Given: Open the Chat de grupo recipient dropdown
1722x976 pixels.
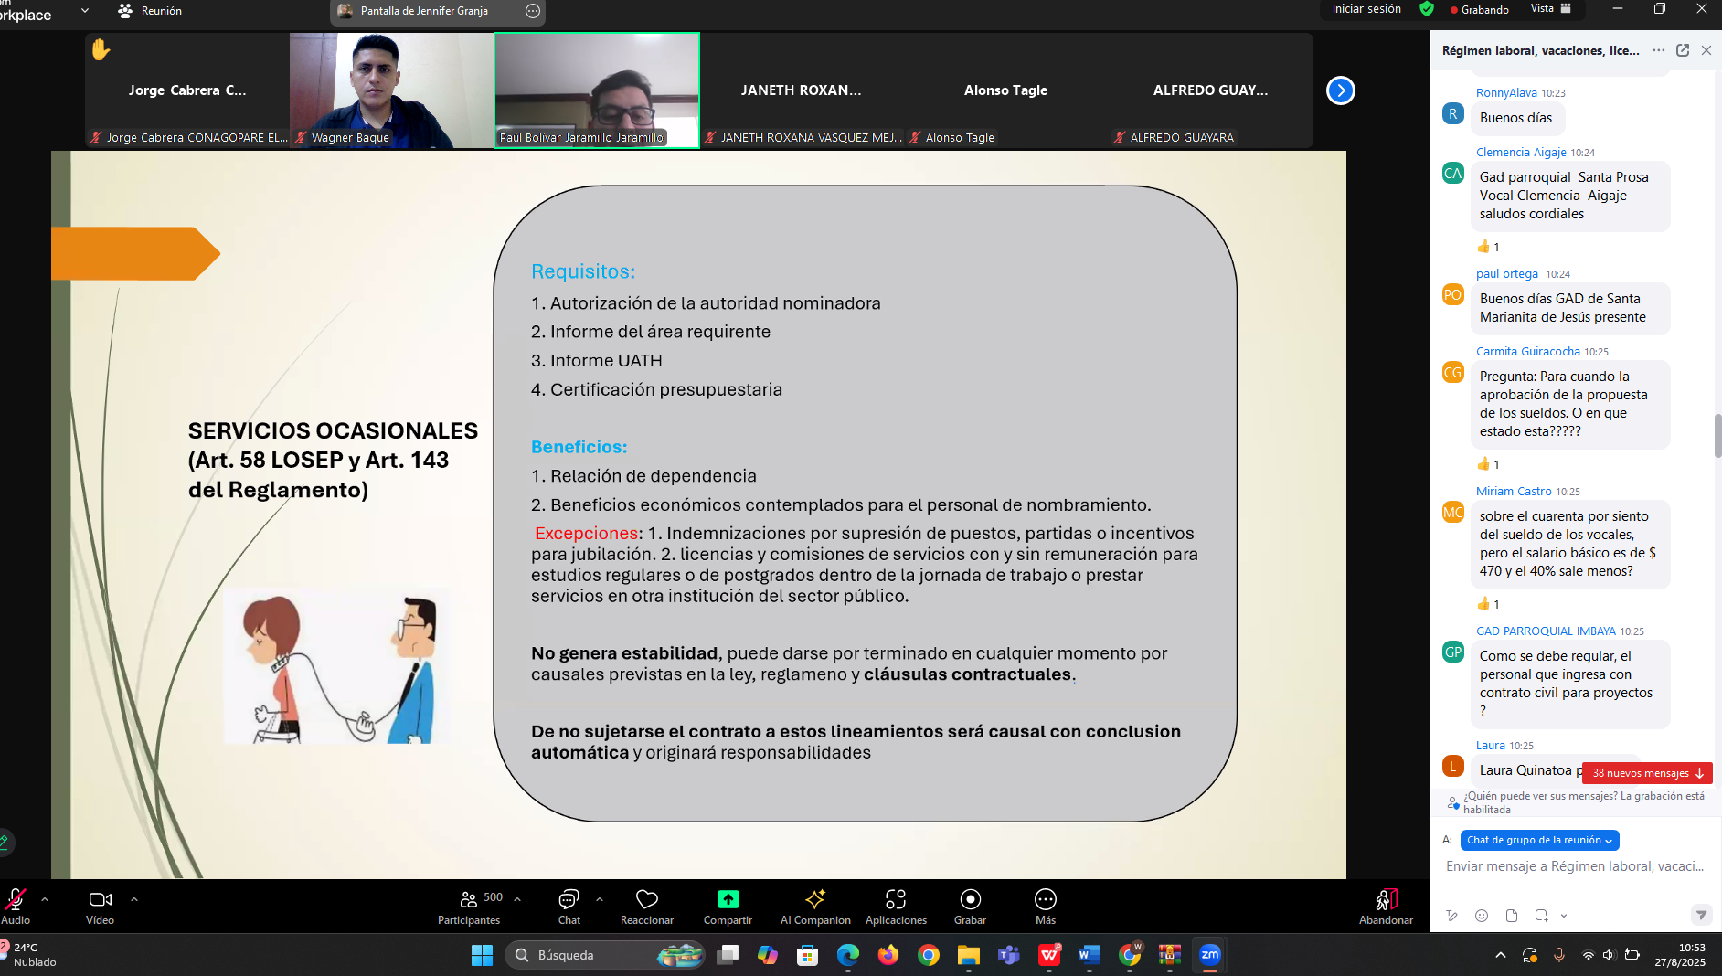Looking at the screenshot, I should click(x=1539, y=840).
